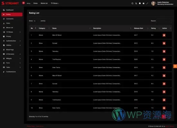Delete row 9 Troll Hunters
The image size is (177, 128).
tap(164, 100)
